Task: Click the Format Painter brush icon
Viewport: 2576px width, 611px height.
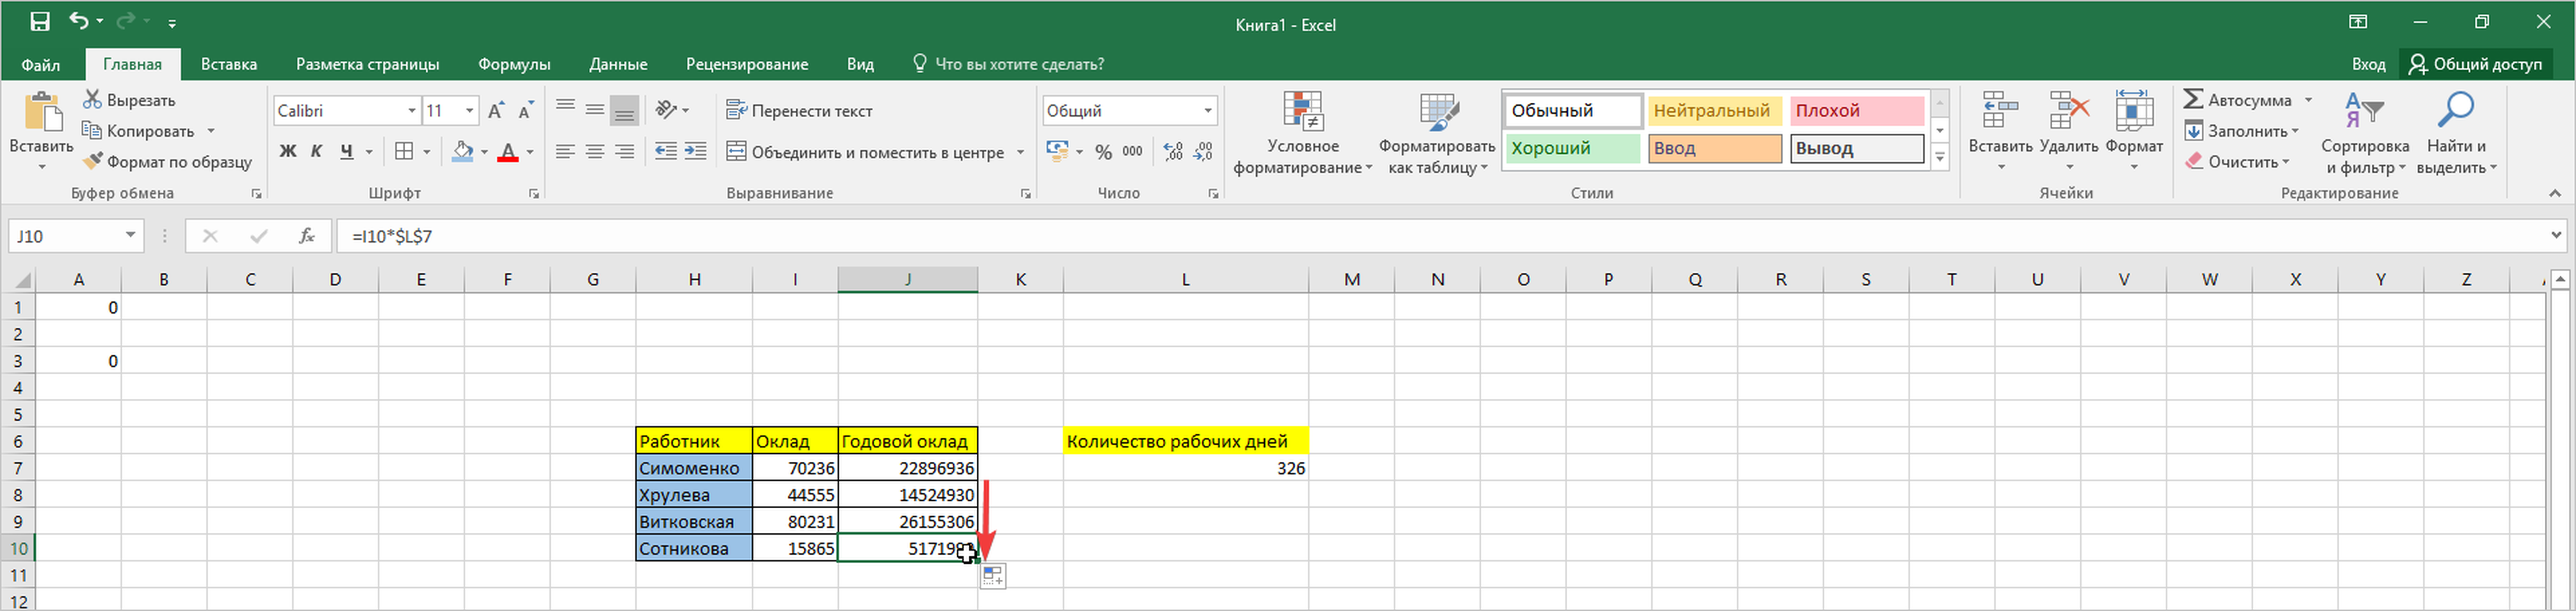Action: click(93, 162)
